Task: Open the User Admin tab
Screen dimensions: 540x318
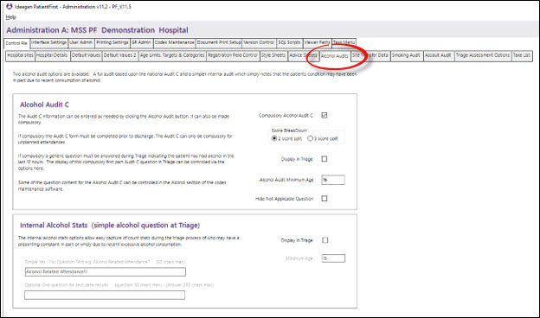Action: click(81, 42)
